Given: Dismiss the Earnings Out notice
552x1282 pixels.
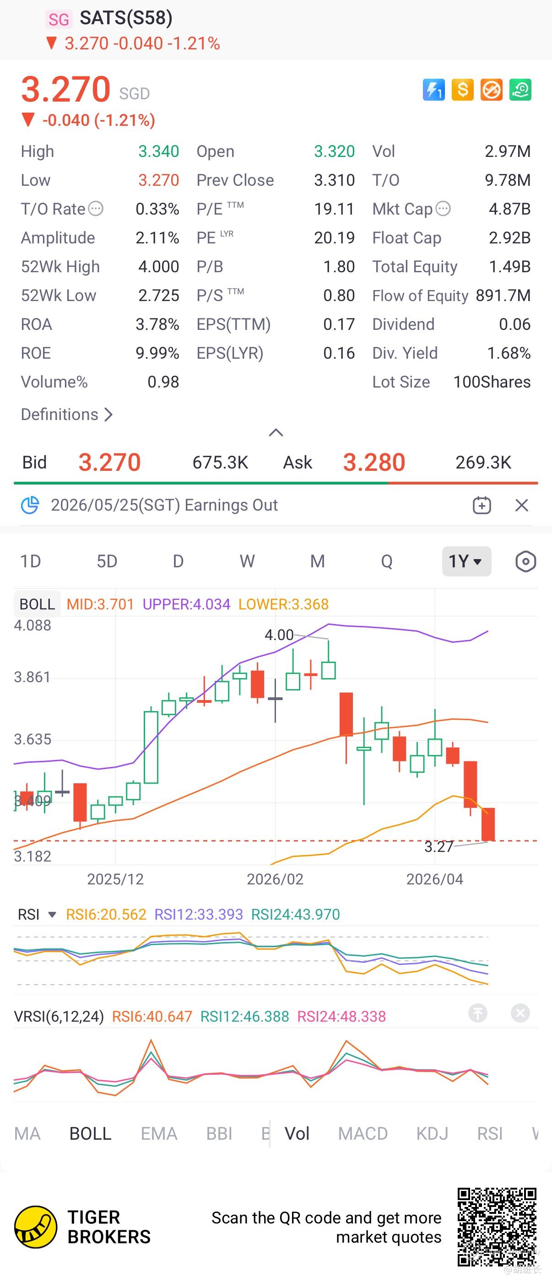Looking at the screenshot, I should coord(522,505).
